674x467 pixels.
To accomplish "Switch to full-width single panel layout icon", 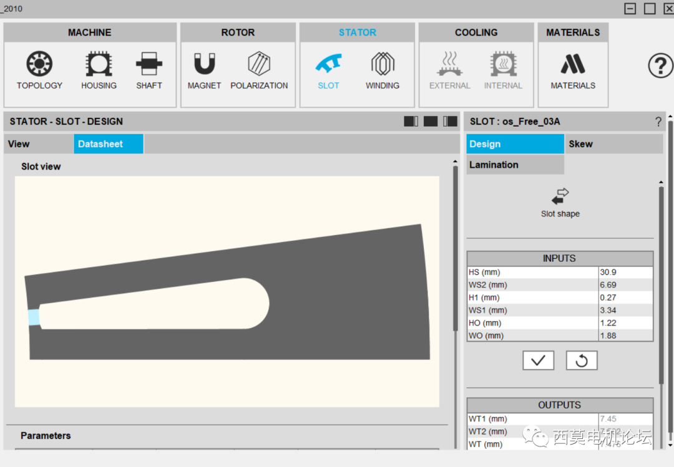I will (x=430, y=122).
